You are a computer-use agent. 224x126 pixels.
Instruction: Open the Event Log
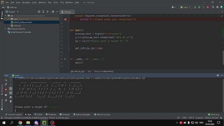coord(213,114)
